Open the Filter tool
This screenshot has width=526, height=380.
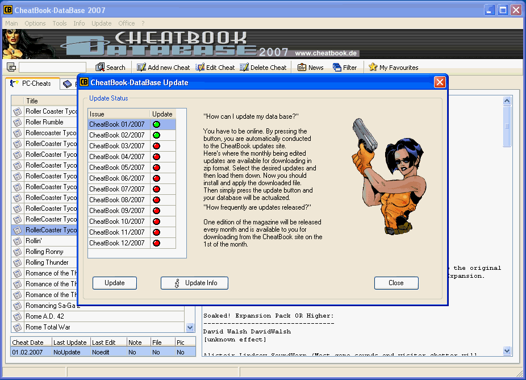(337, 67)
